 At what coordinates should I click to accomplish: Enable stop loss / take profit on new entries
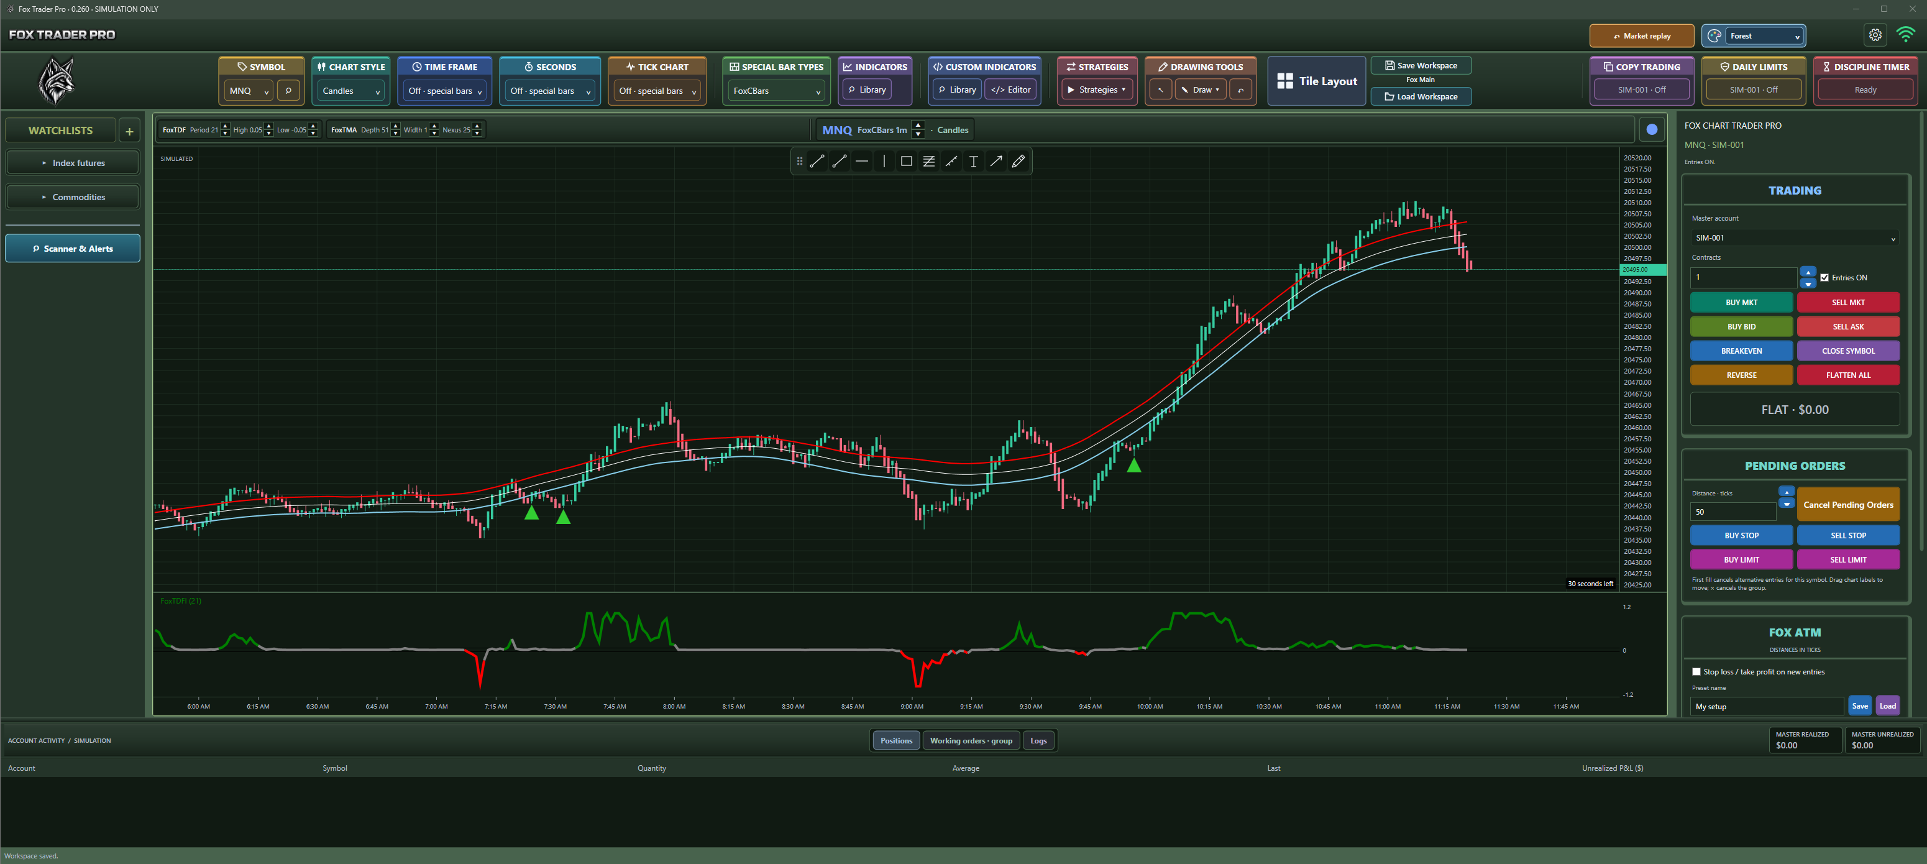pos(1696,672)
